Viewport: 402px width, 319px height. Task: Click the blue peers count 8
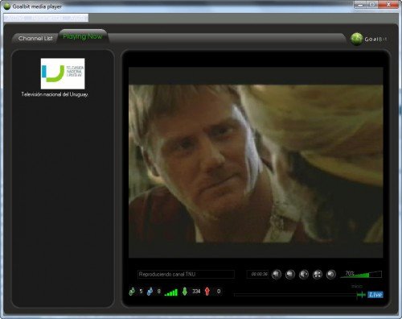(x=158, y=292)
